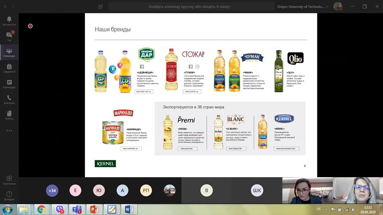Expand Dnipro University of Technology org dropdown
Screen dimensions: 383x215
point(303,7)
